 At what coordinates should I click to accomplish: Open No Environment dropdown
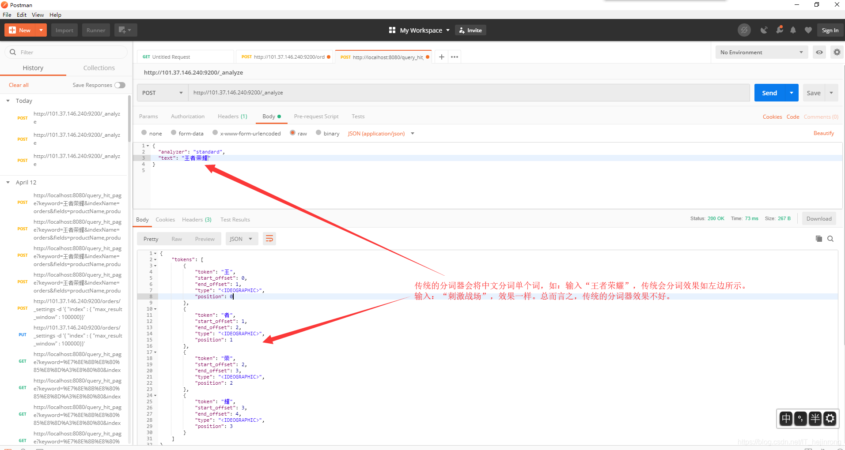(762, 52)
